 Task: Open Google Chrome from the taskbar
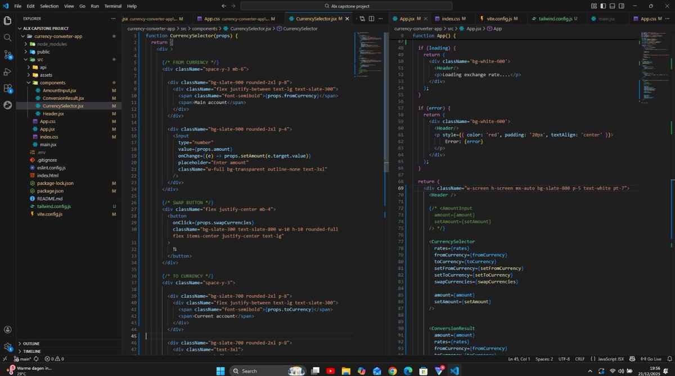point(392,370)
